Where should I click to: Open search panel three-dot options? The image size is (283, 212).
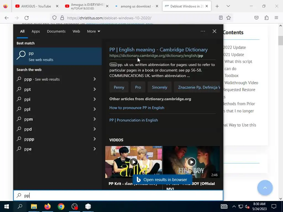tap(203, 31)
